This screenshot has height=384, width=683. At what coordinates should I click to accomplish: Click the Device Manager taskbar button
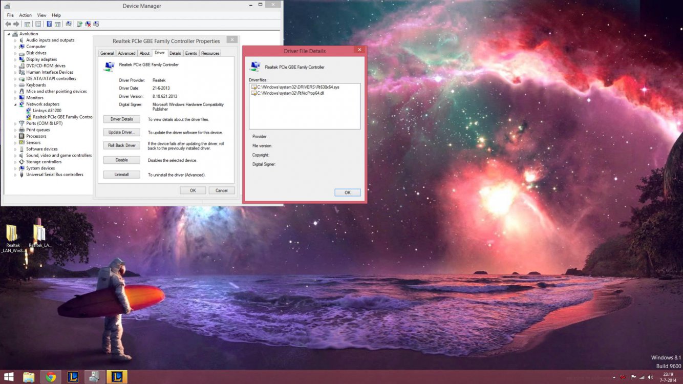[x=95, y=377]
